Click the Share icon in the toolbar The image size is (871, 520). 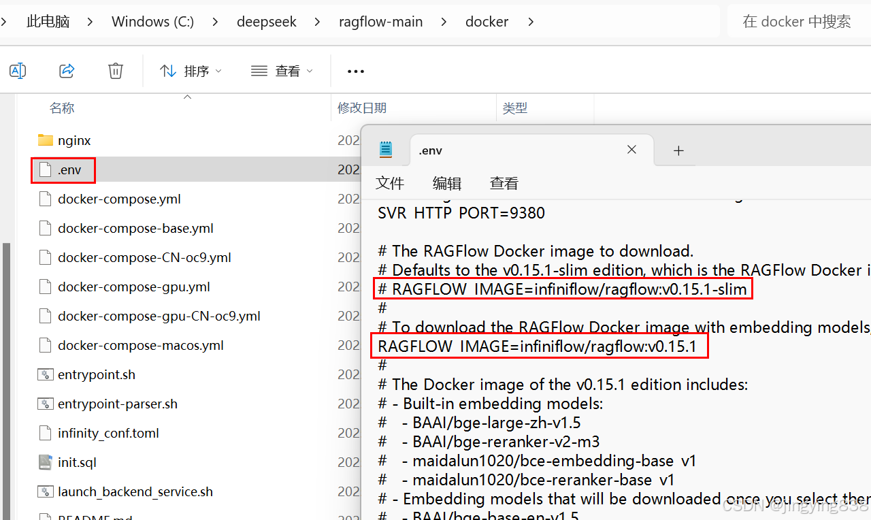click(x=66, y=71)
